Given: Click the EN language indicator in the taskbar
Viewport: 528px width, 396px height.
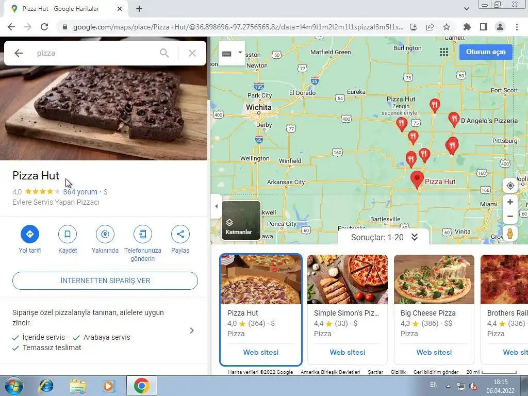Looking at the screenshot, I should pos(434,385).
